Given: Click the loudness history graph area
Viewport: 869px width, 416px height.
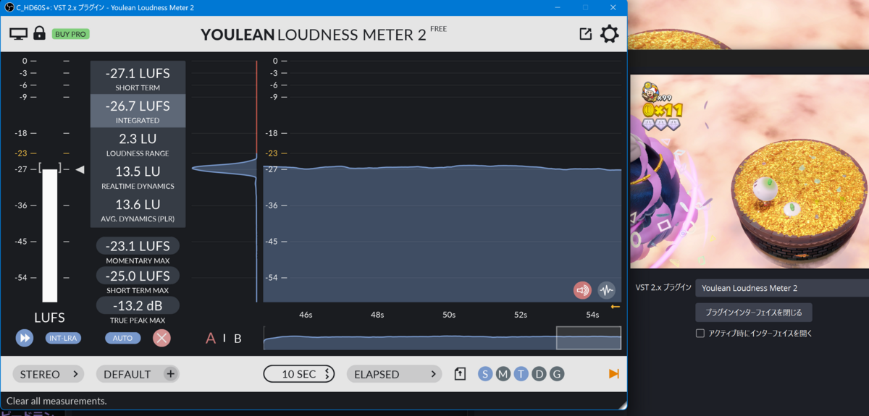Looking at the screenshot, I should coord(442,181).
